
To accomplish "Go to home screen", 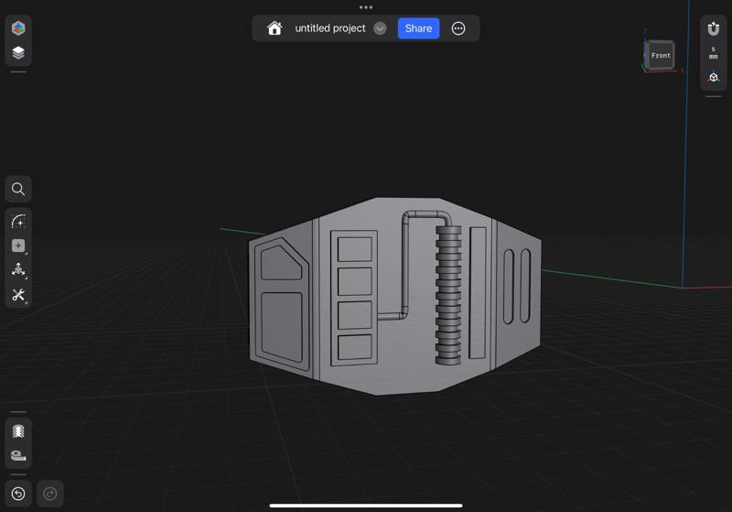I will tap(274, 28).
